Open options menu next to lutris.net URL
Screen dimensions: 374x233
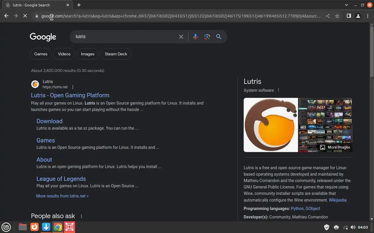pos(73,87)
